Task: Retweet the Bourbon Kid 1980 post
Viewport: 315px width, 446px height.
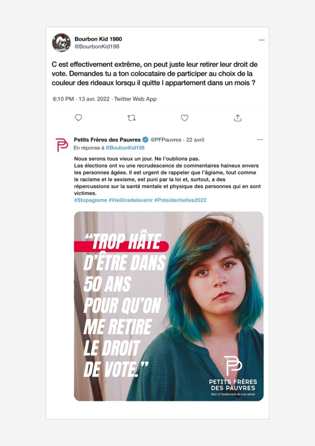Action: (x=131, y=118)
